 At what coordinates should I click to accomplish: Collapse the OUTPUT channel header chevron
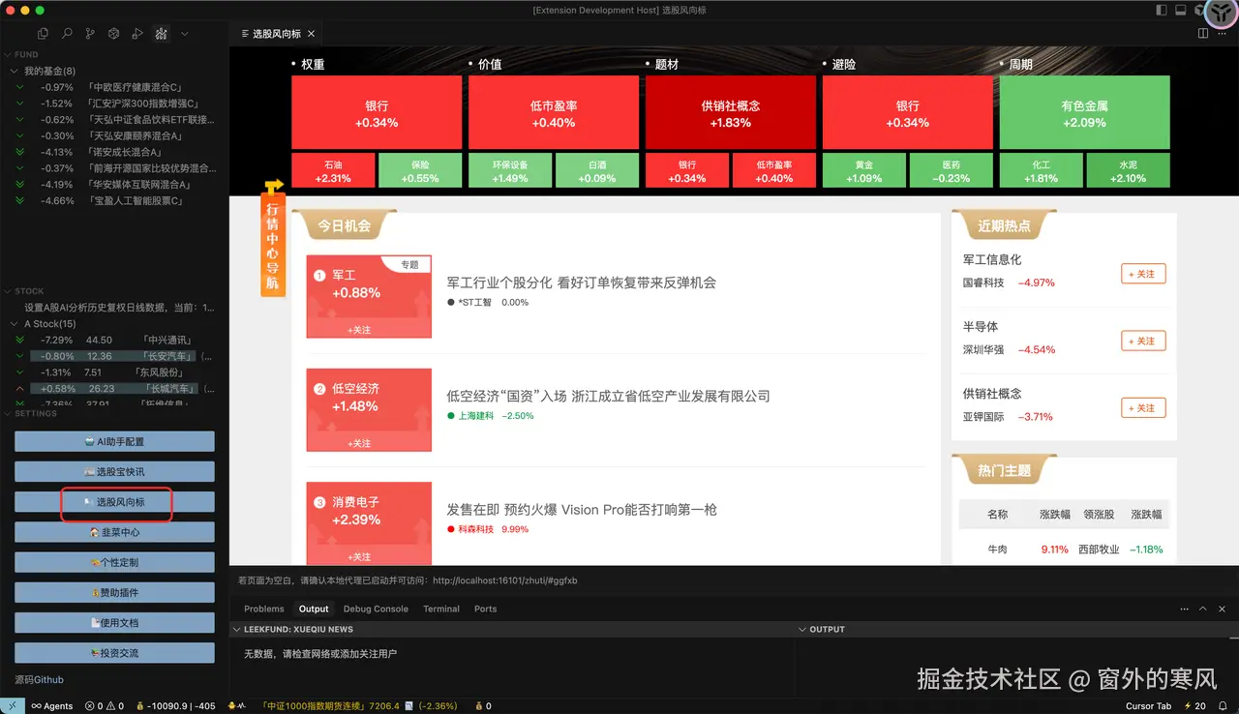(804, 628)
